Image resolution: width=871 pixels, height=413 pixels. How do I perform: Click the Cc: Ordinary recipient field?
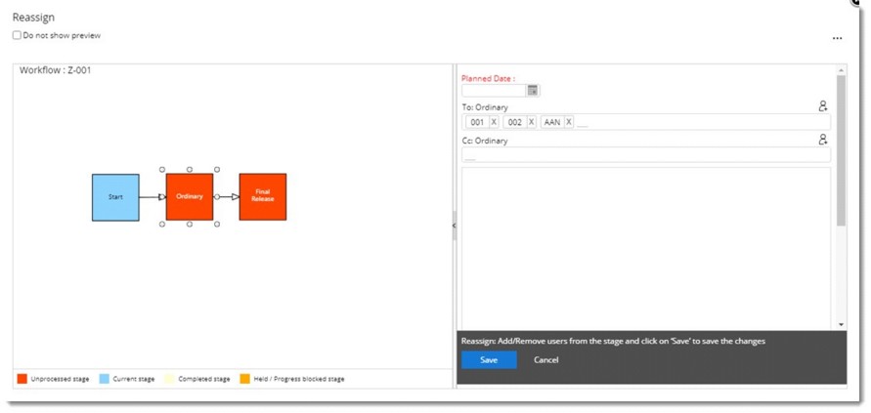[x=645, y=155]
